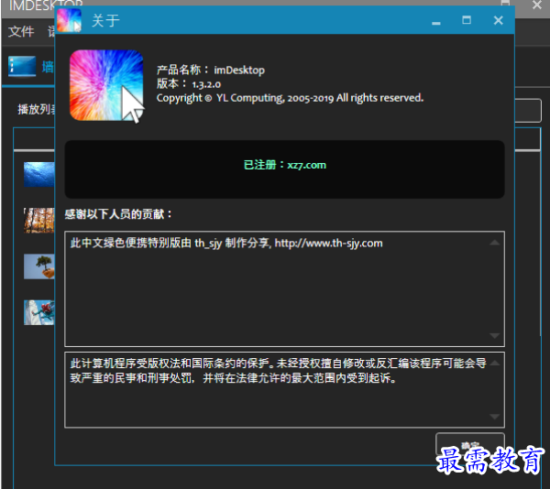Open the 文件 menu in main window
550x489 pixels.
(21, 31)
